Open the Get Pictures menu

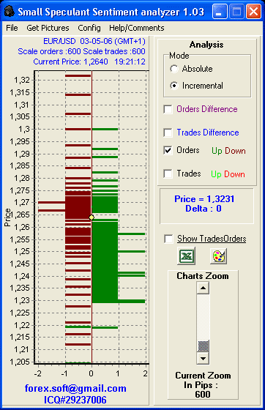pyautogui.click(x=48, y=28)
